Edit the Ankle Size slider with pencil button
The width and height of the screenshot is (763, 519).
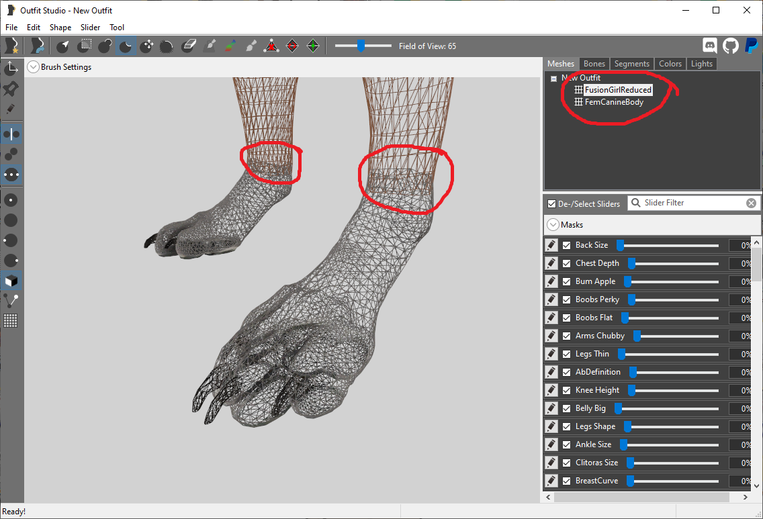click(x=551, y=444)
